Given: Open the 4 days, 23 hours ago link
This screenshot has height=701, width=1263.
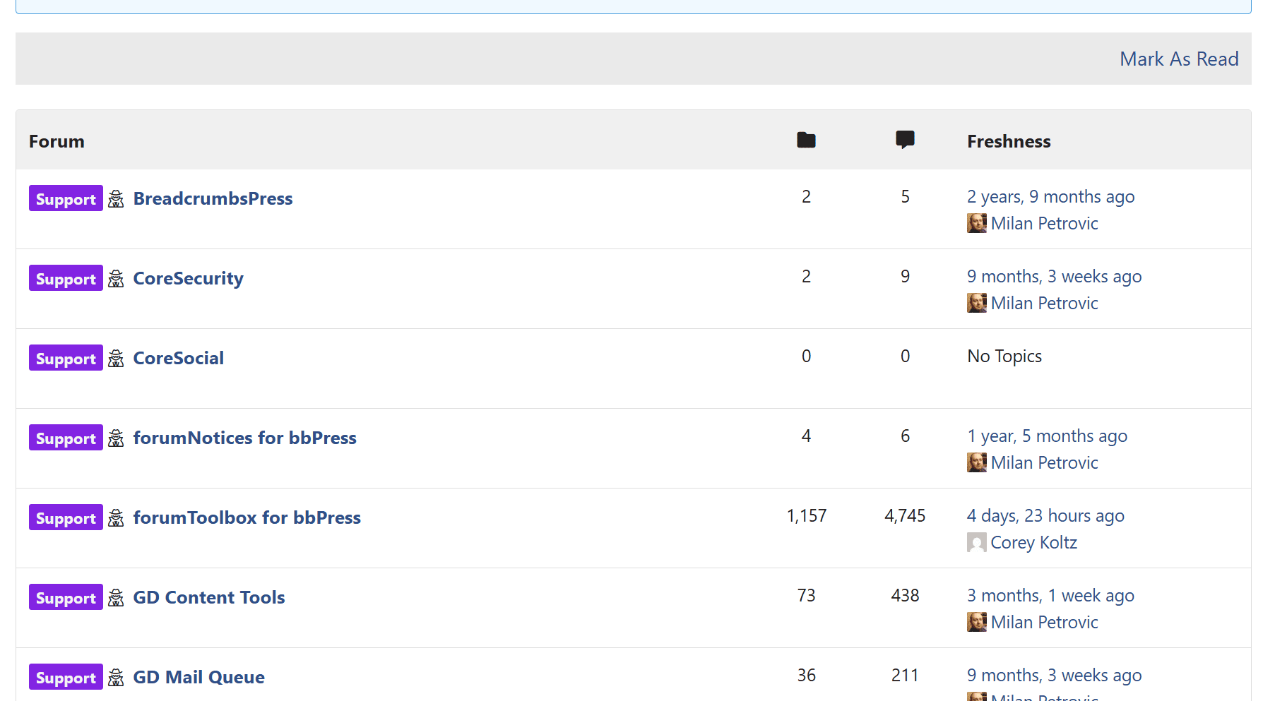Looking at the screenshot, I should [1045, 515].
